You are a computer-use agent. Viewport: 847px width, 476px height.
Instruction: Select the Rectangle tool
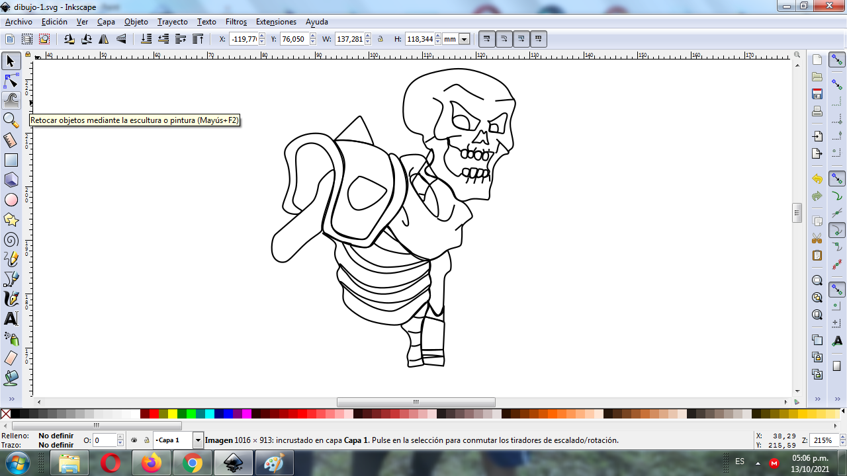coord(11,160)
